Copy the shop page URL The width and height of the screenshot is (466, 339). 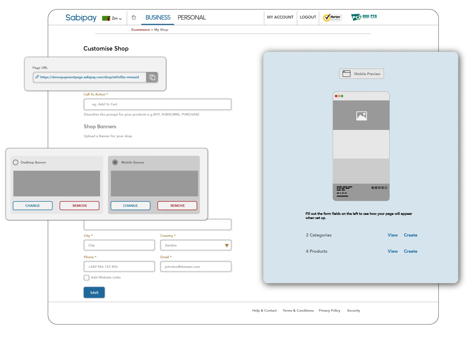click(x=152, y=77)
